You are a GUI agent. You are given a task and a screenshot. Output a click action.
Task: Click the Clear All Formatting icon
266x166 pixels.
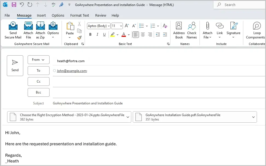click(x=165, y=26)
